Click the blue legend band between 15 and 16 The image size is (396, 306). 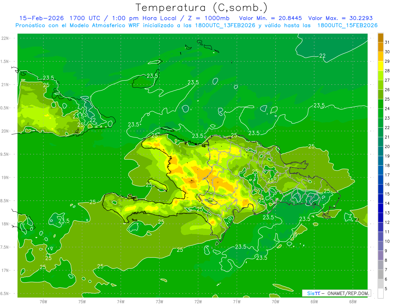coord(380,189)
